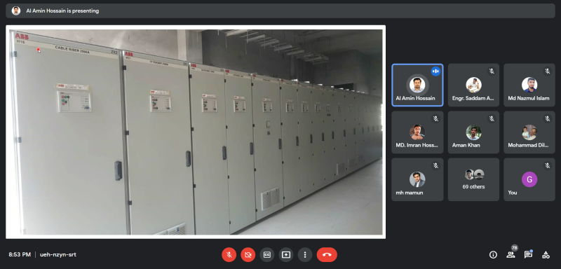561x269 pixels.
Task: Select Engr. Saddam participant tile
Action: click(473, 85)
